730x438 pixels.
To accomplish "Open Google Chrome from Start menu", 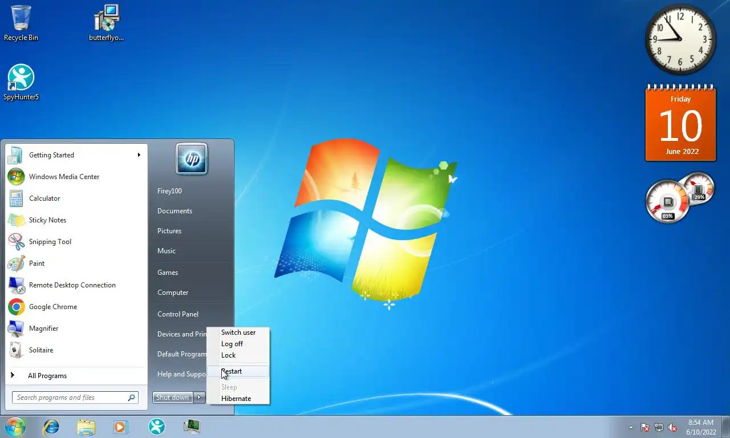I will click(x=76, y=307).
